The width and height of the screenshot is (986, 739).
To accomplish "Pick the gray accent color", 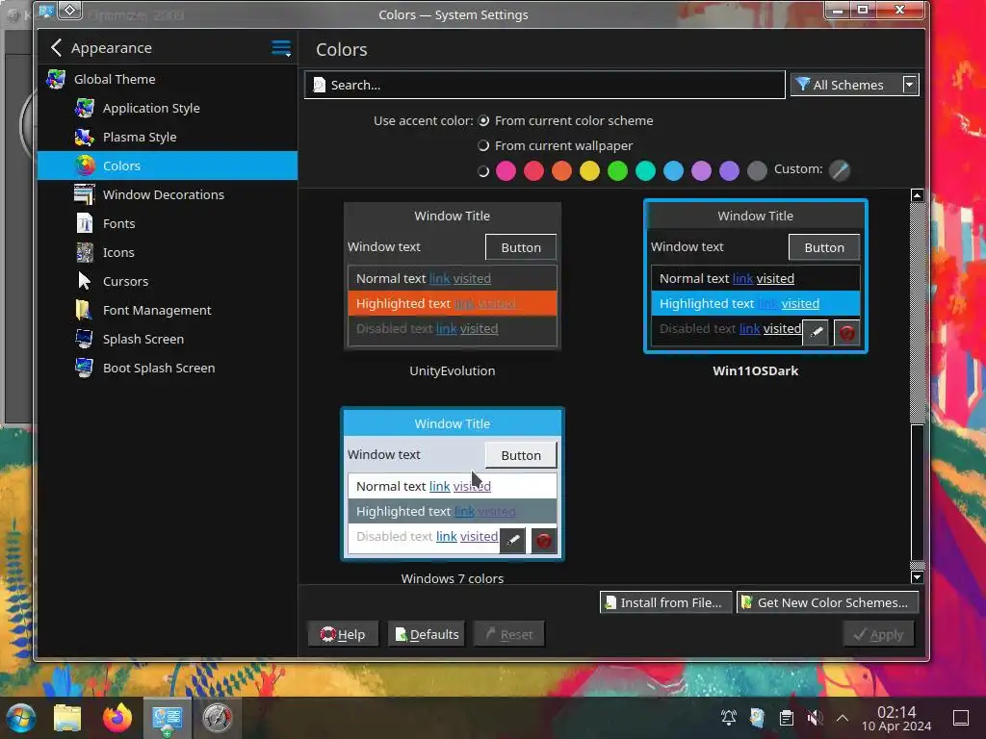I will [x=757, y=170].
